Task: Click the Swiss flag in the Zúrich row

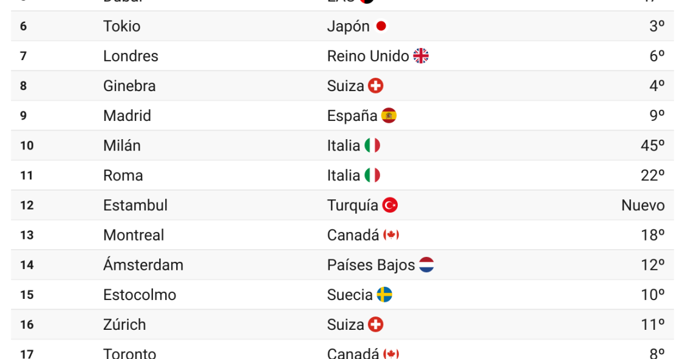Action: click(376, 325)
